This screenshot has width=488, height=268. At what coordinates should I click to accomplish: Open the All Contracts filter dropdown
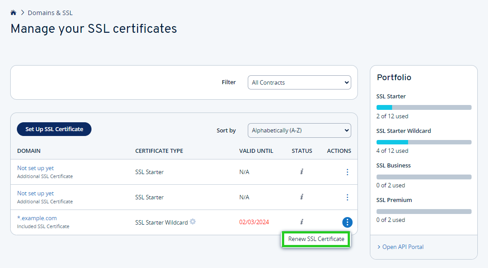tap(299, 82)
